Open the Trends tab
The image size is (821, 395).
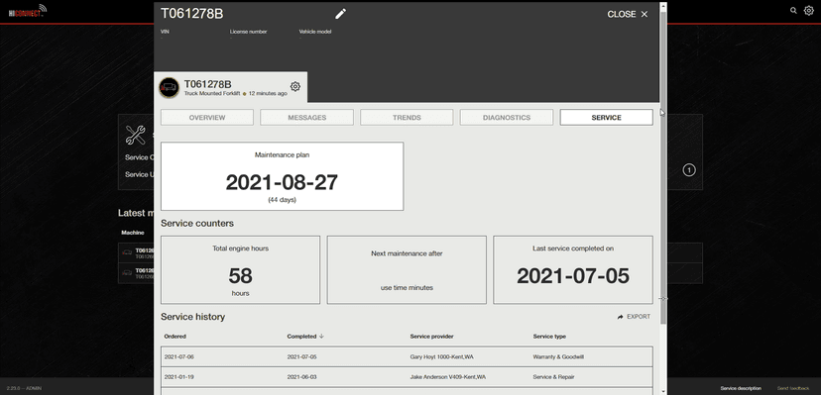407,118
